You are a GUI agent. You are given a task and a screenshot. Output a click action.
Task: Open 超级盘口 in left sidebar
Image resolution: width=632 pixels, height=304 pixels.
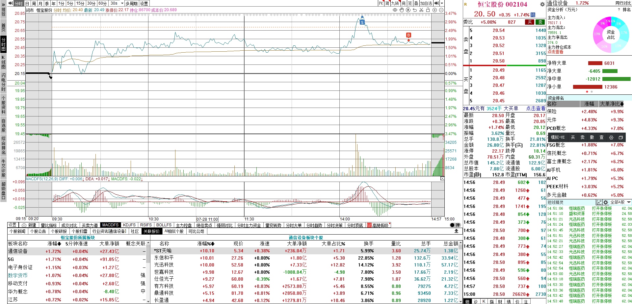pyautogui.click(x=3, y=190)
